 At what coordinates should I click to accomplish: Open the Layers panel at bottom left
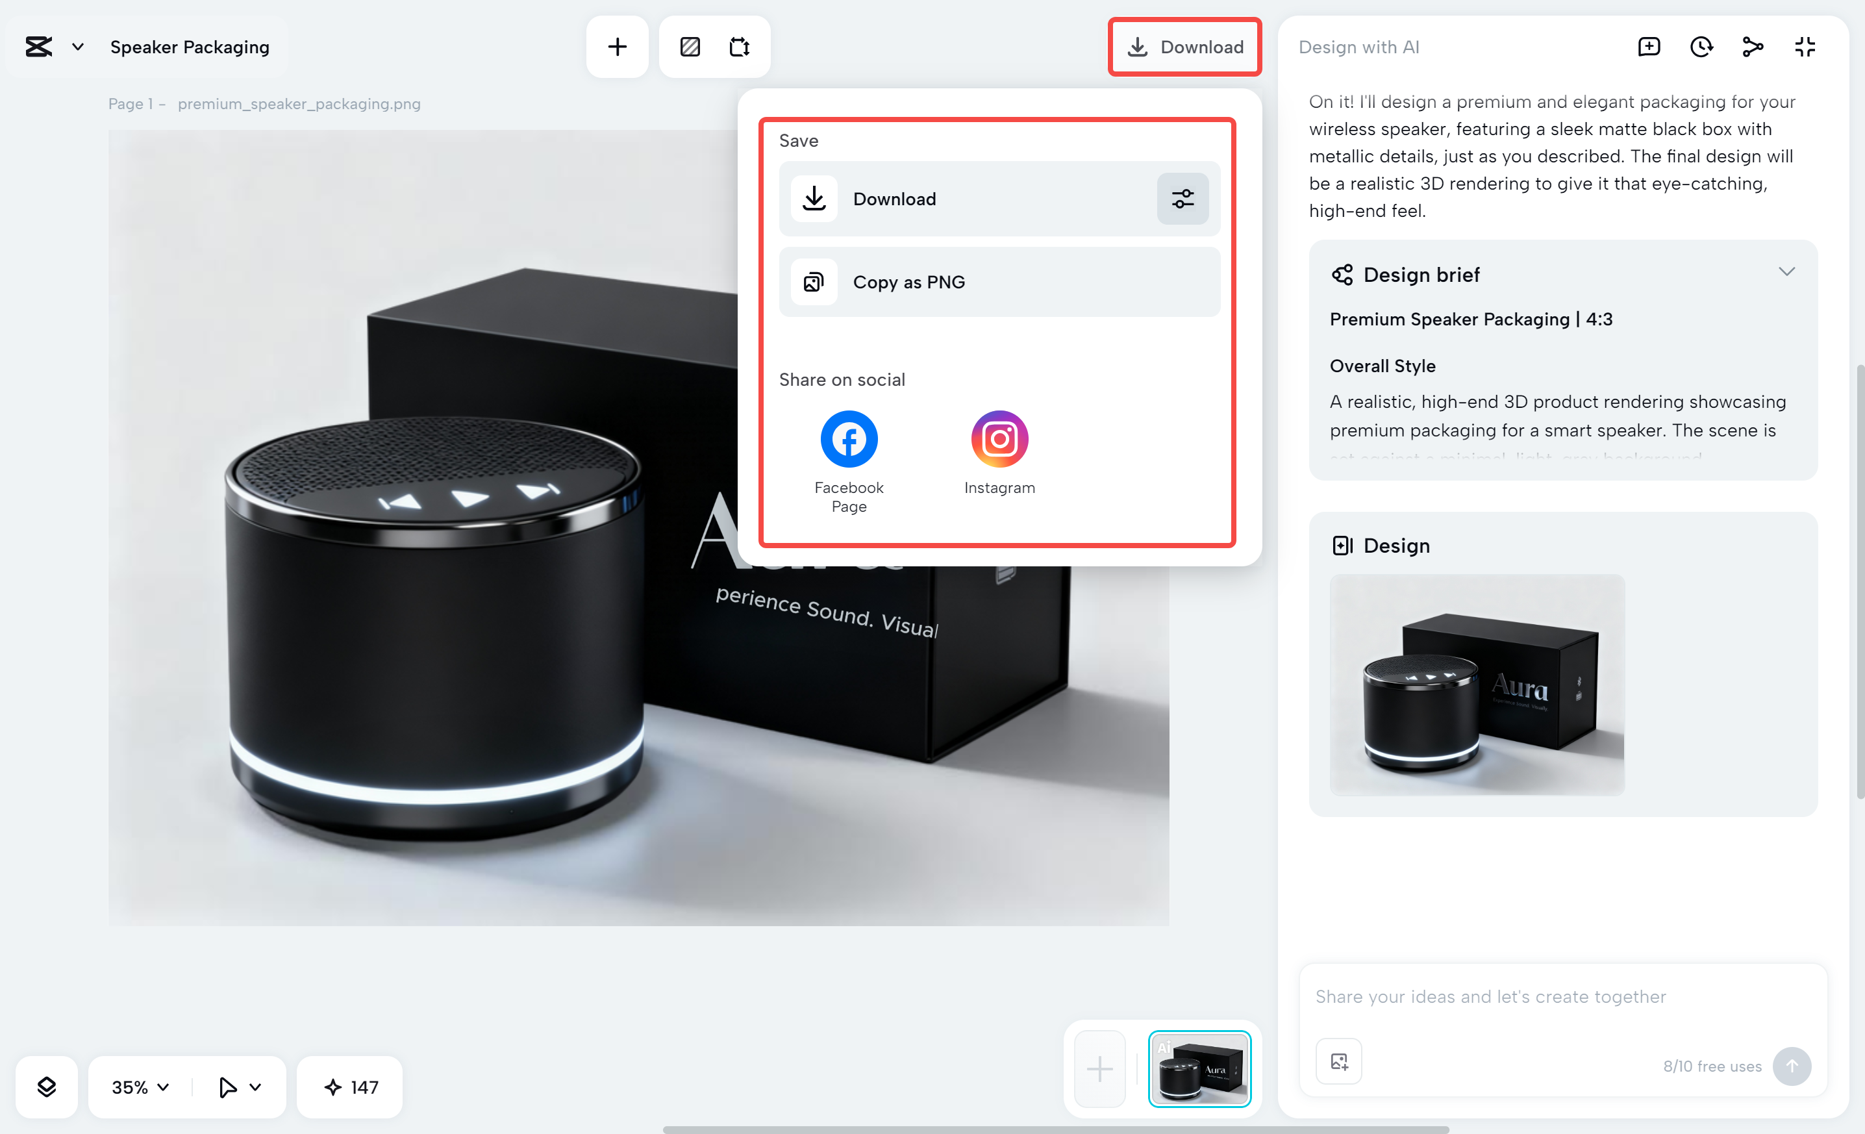coord(46,1087)
